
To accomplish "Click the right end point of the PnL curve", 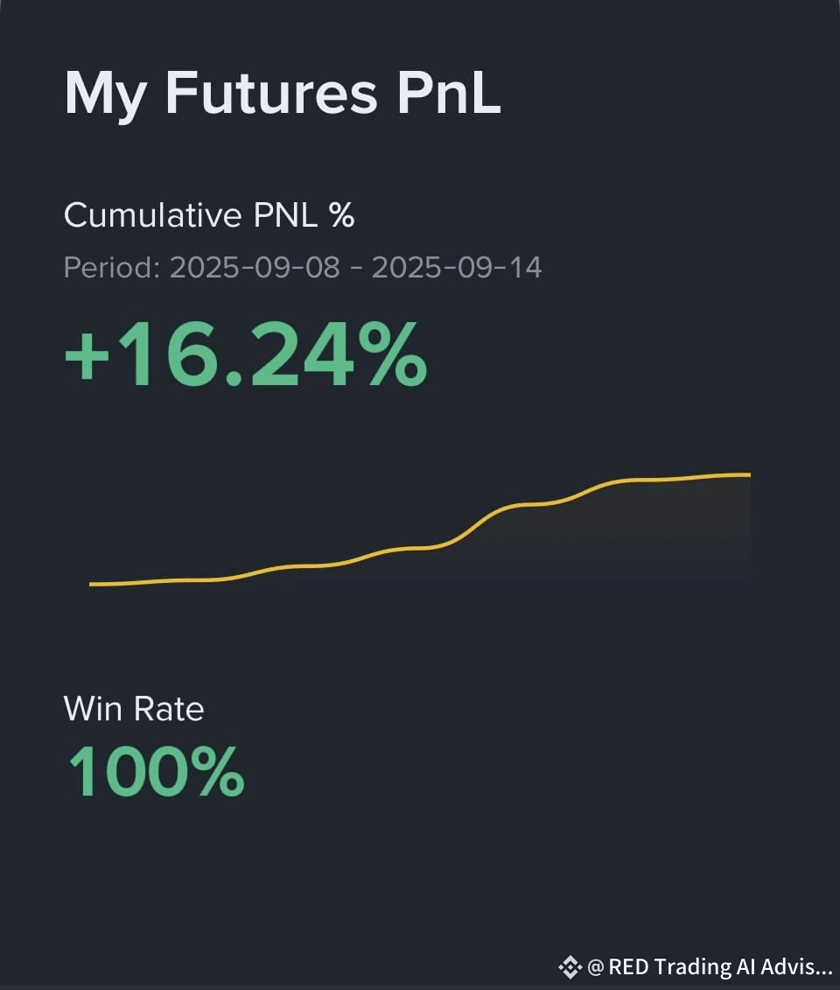I will [749, 474].
